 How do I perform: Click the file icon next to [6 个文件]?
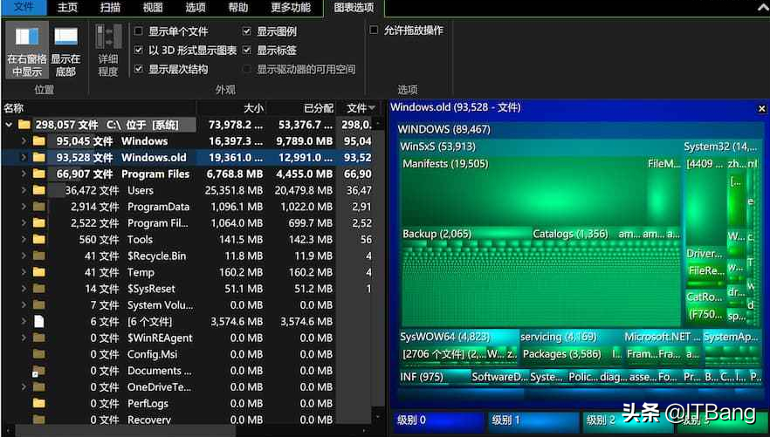(x=38, y=322)
